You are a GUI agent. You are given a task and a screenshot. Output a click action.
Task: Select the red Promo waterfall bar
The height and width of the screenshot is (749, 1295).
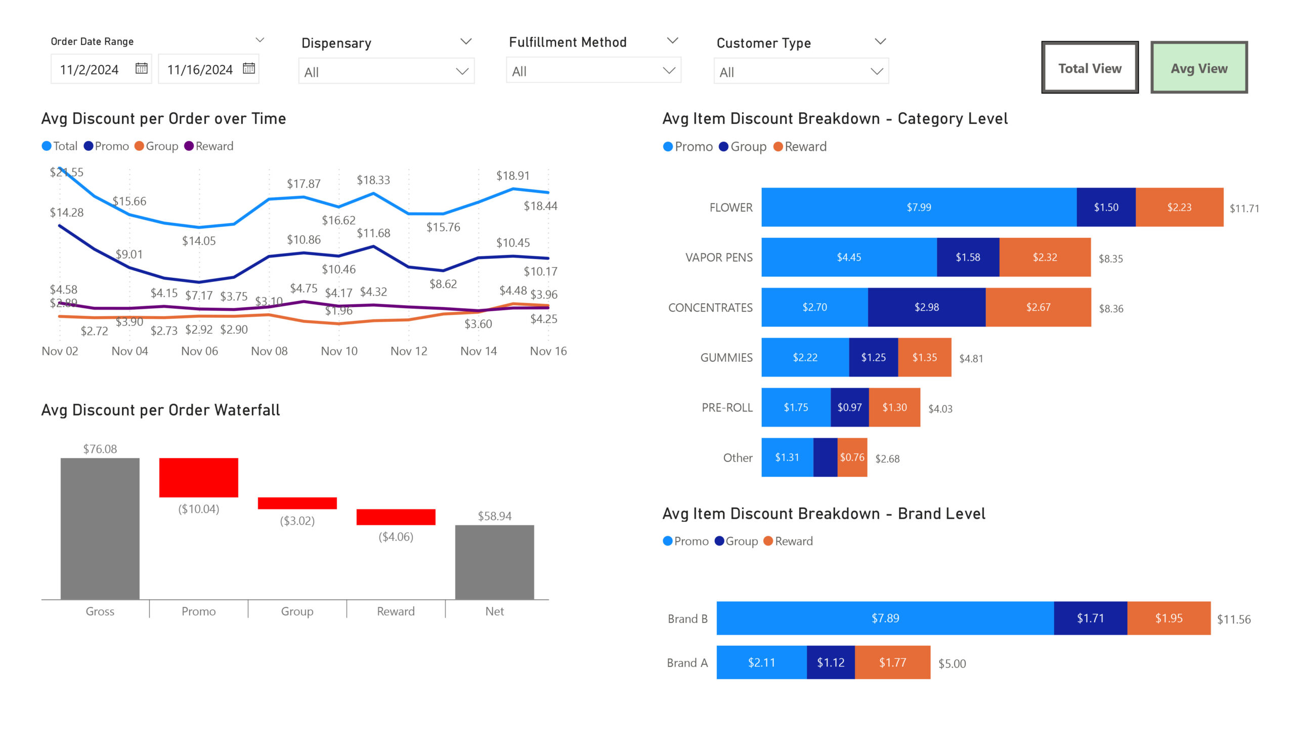tap(198, 477)
